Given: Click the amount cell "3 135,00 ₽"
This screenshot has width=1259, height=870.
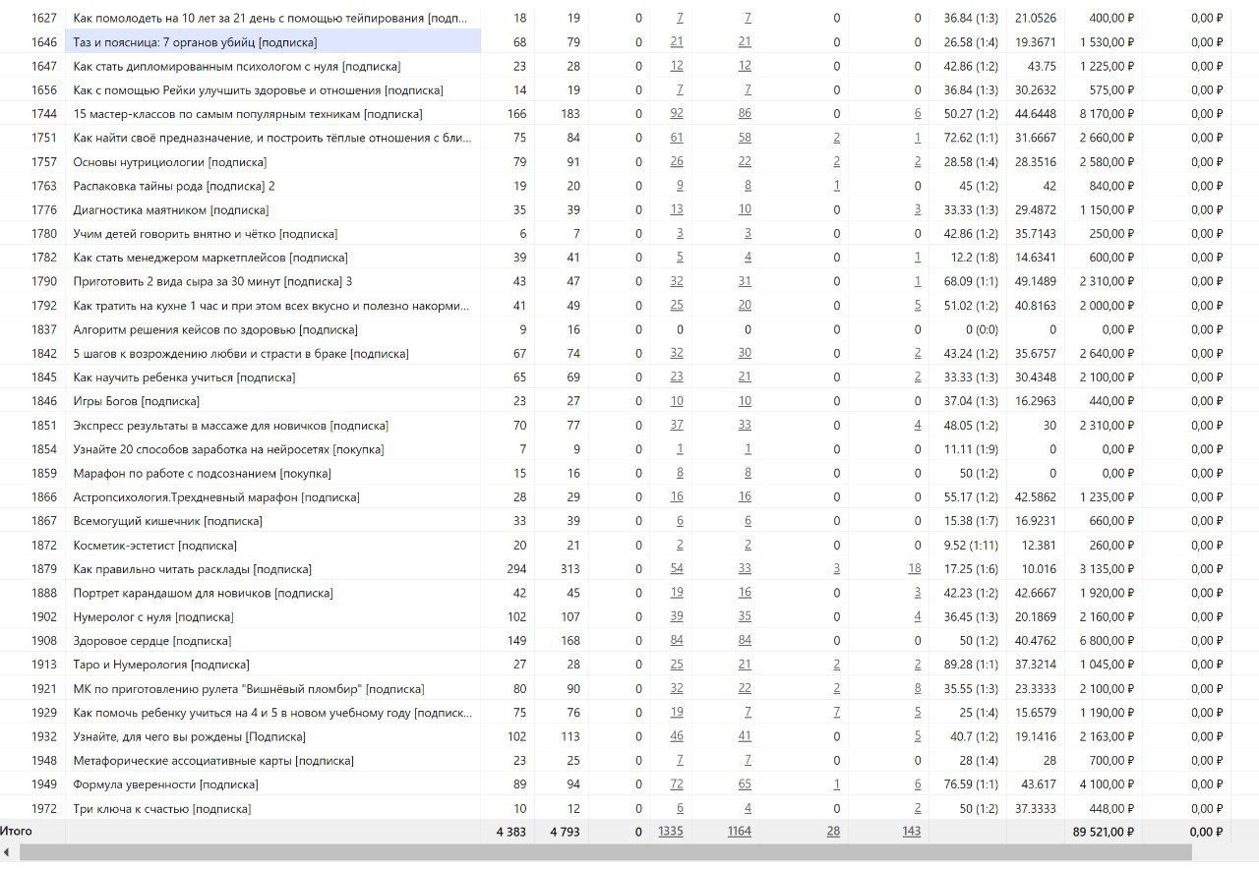Looking at the screenshot, I should tap(1107, 569).
